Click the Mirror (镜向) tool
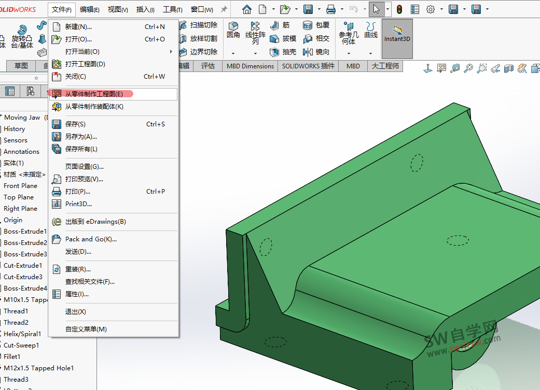540x390 pixels. pos(316,52)
